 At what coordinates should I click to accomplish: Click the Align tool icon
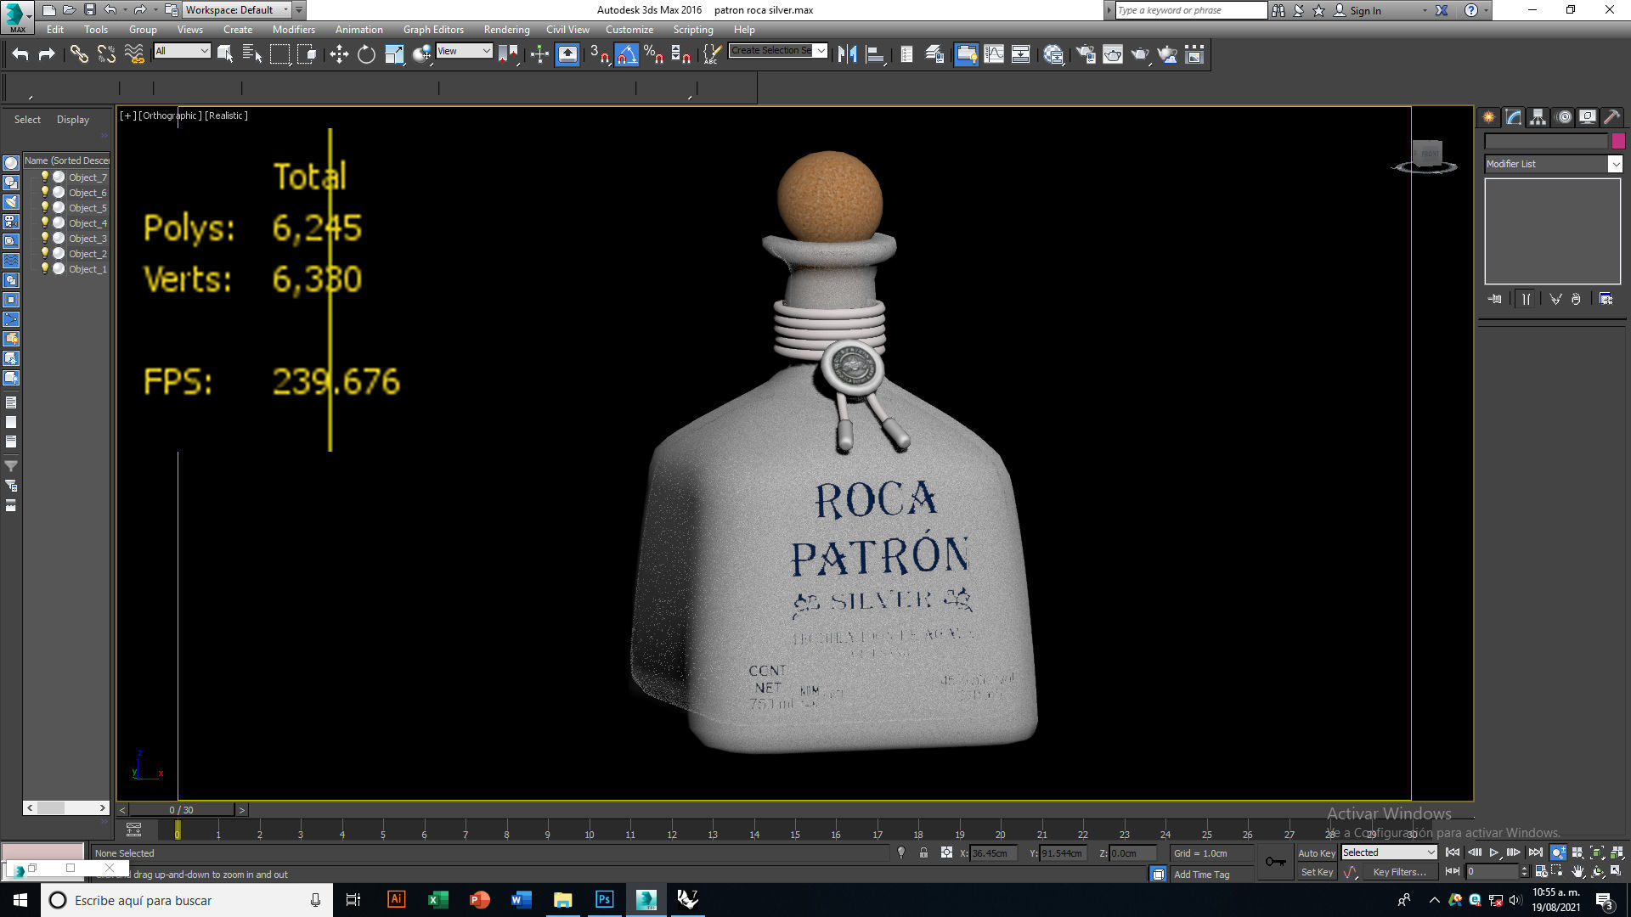click(875, 54)
